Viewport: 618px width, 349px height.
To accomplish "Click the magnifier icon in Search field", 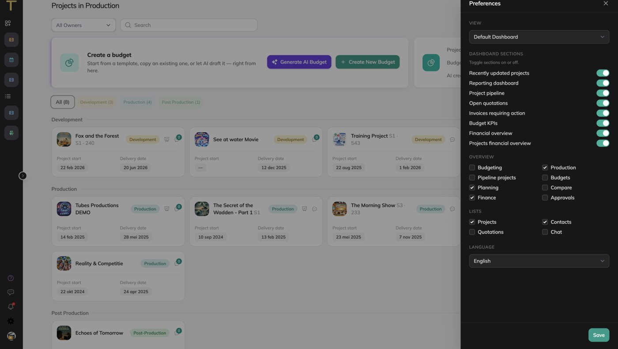I will [x=128, y=25].
